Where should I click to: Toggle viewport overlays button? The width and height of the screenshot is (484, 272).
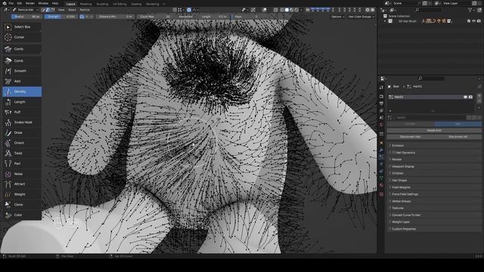[265, 10]
